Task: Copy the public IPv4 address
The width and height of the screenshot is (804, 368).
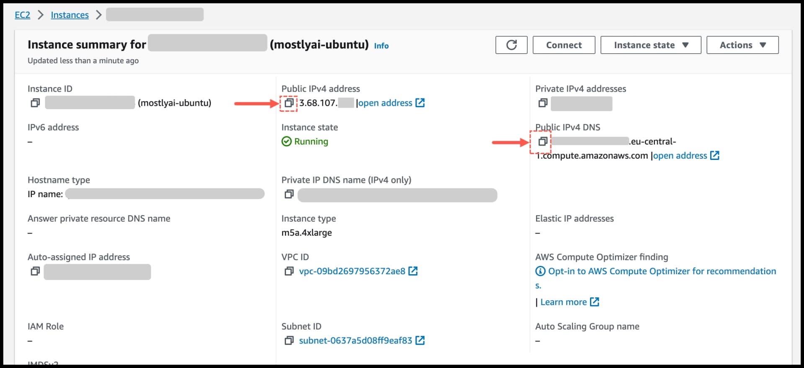Action: pyautogui.click(x=288, y=103)
